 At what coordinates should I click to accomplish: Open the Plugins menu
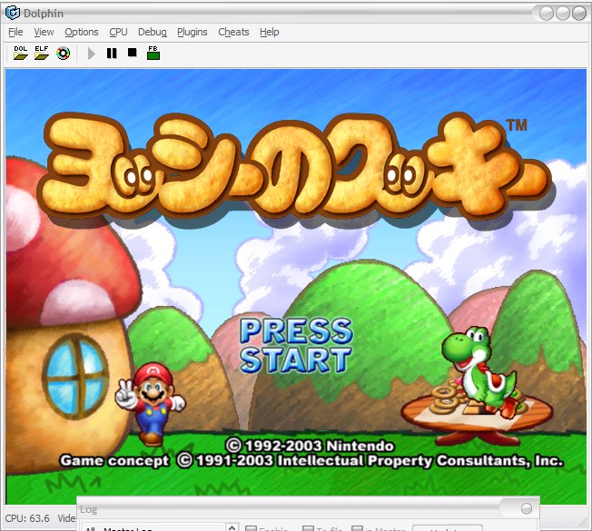click(x=192, y=32)
